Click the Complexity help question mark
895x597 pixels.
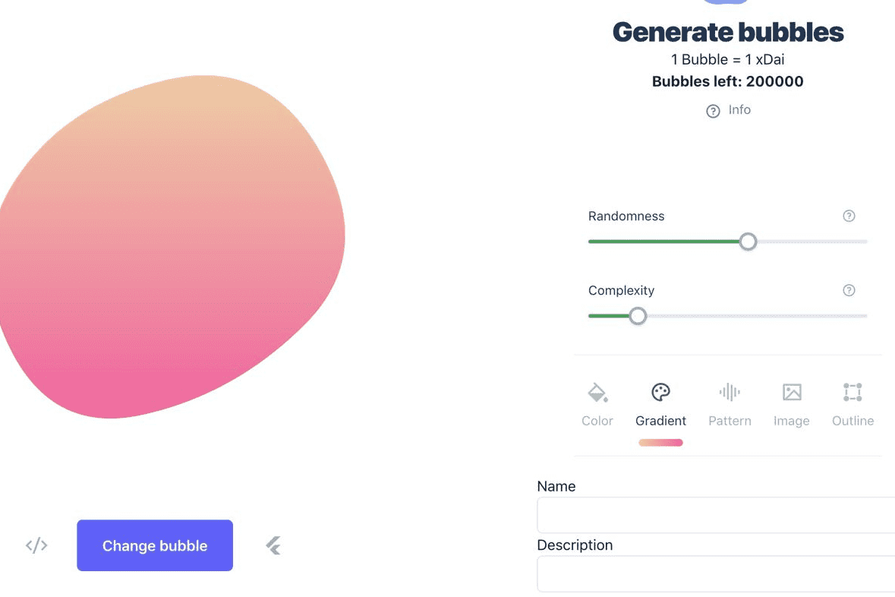849,290
